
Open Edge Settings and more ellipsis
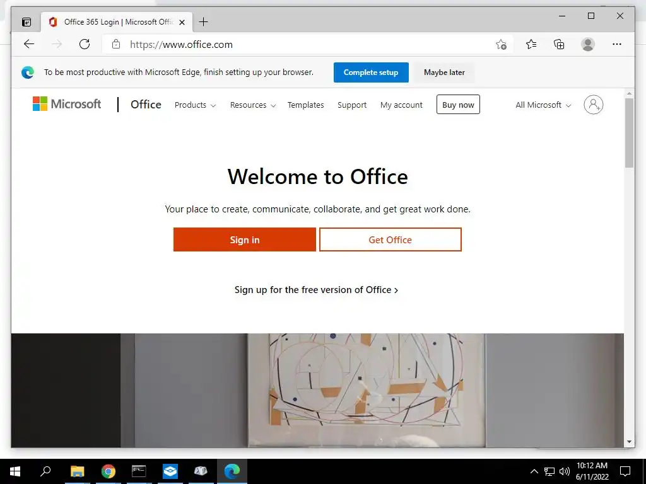click(x=617, y=44)
